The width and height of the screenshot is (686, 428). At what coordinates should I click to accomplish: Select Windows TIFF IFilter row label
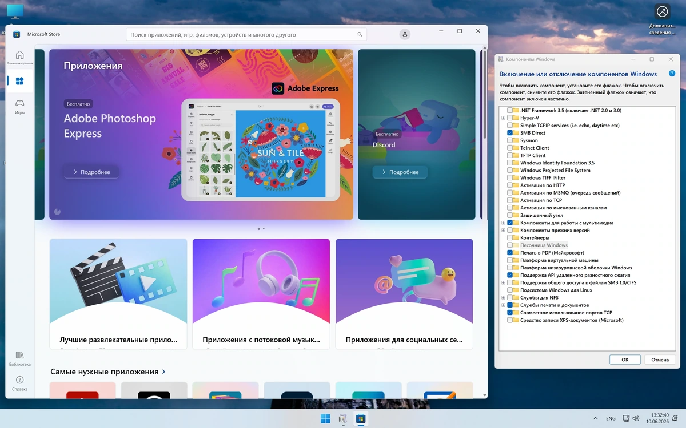click(x=543, y=177)
